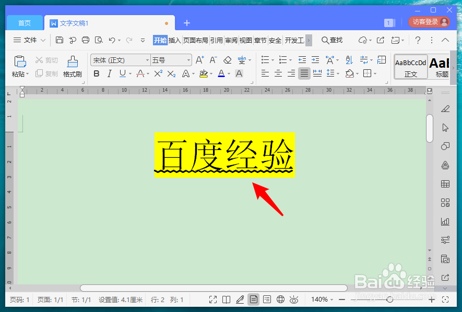Open bullet list dropdown arrow
This screenshot has width=462, height=312.
[273, 60]
